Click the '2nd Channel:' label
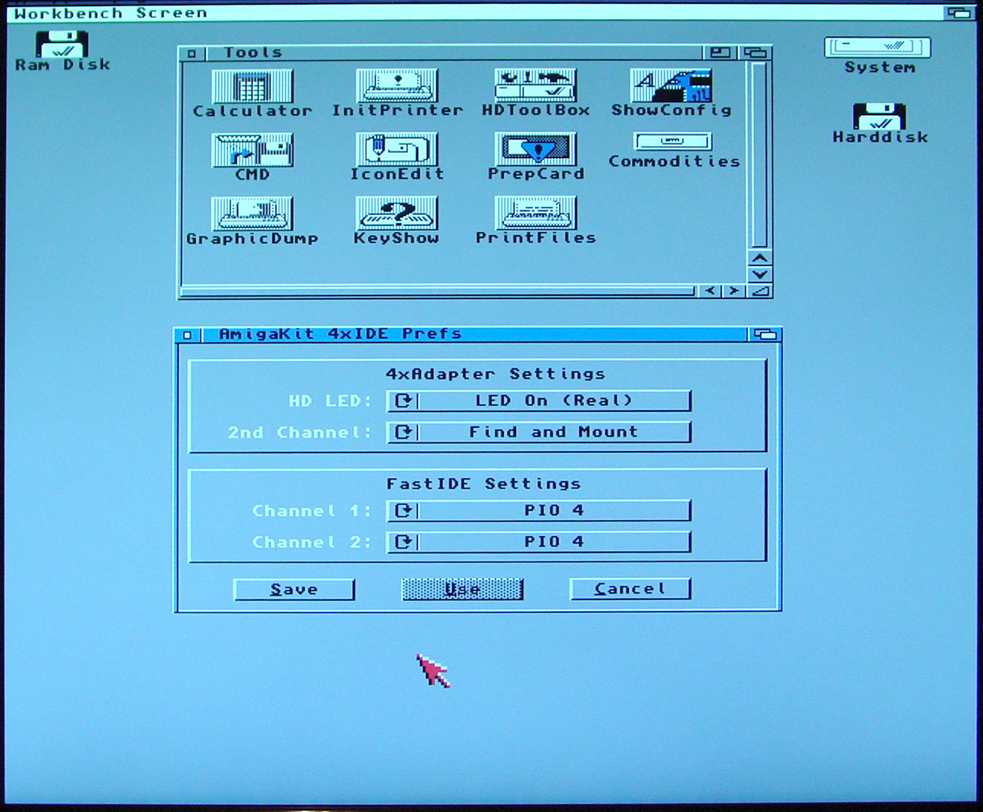 point(300,433)
